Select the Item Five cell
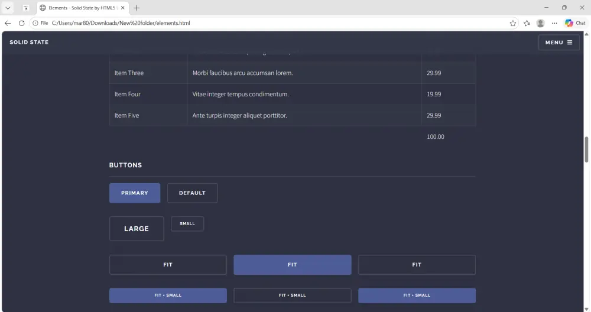Image resolution: width=591 pixels, height=312 pixels. 148,115
